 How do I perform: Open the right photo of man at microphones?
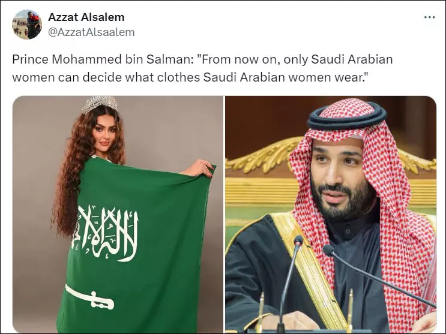click(331, 214)
